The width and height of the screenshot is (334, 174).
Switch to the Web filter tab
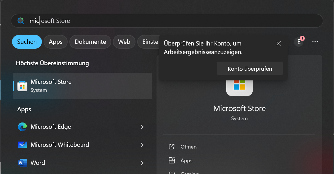(124, 42)
